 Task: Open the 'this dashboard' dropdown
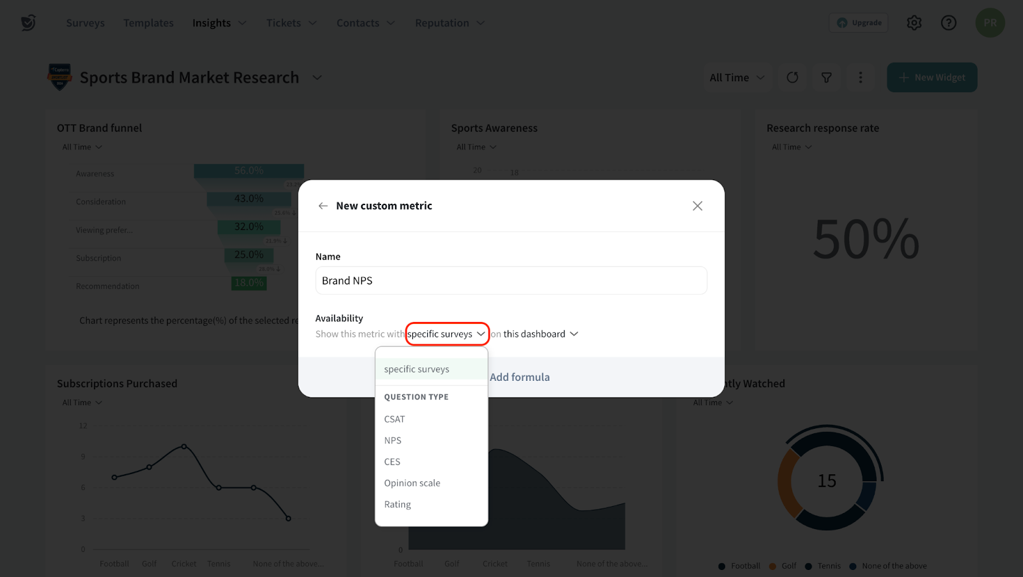point(541,334)
